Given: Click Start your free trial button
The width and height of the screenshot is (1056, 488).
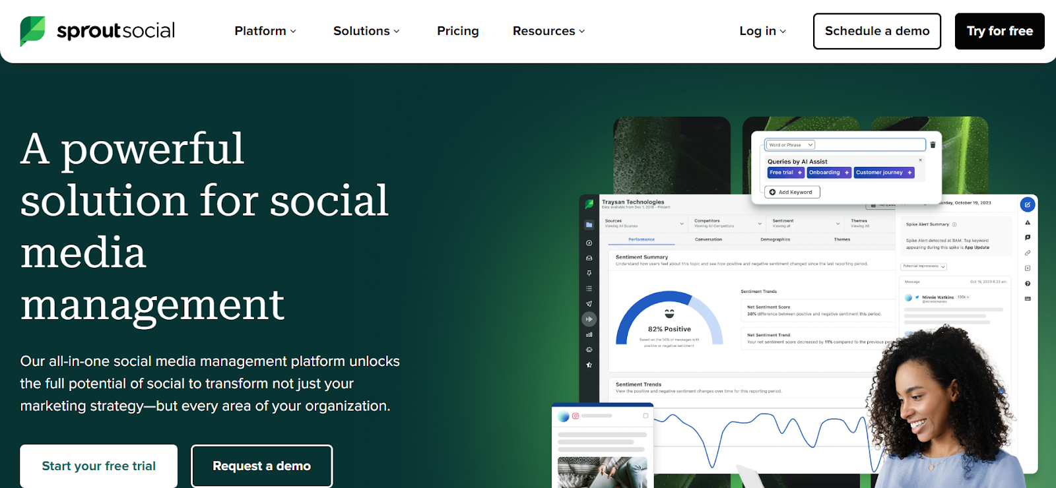Looking at the screenshot, I should point(99,466).
